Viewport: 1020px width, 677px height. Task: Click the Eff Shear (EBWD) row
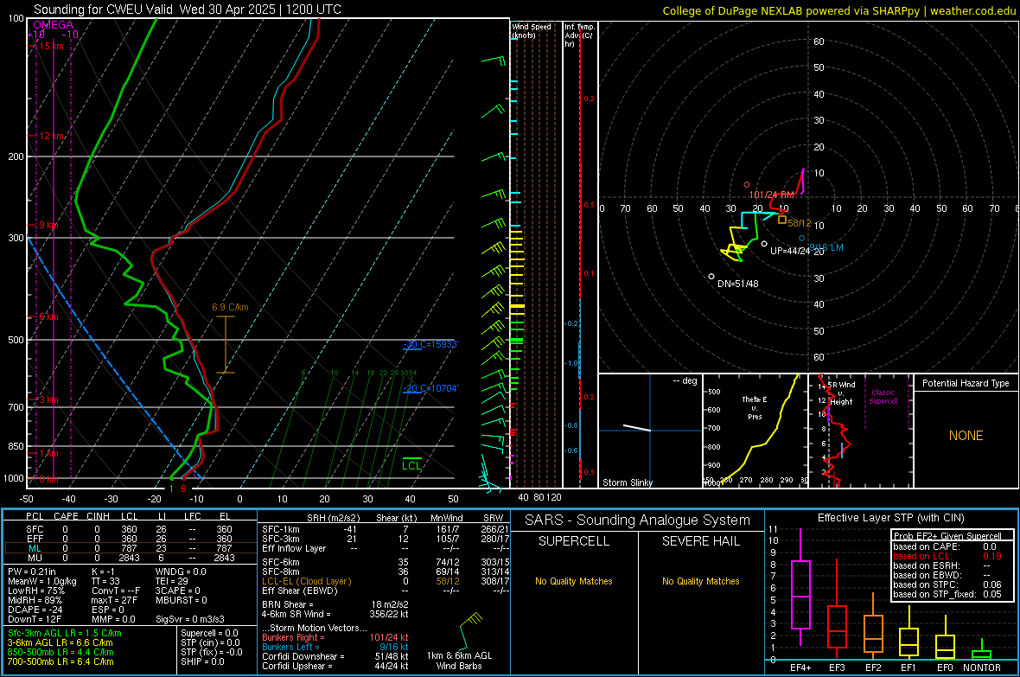tap(386, 591)
